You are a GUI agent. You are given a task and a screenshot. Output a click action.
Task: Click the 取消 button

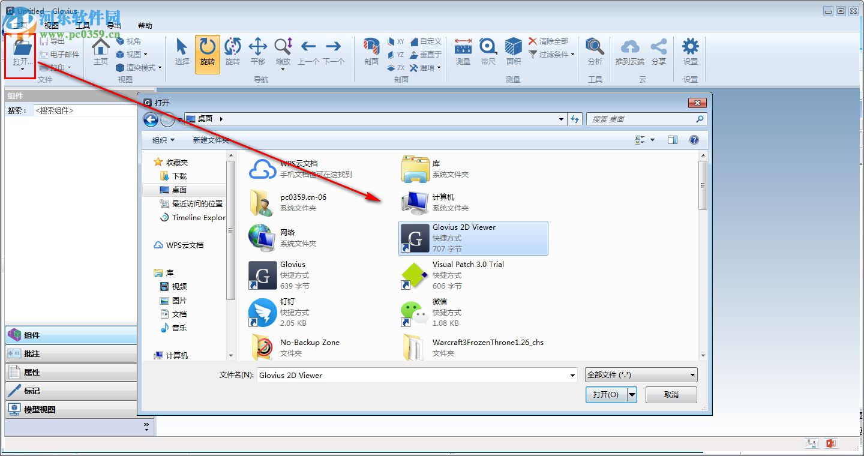click(671, 394)
